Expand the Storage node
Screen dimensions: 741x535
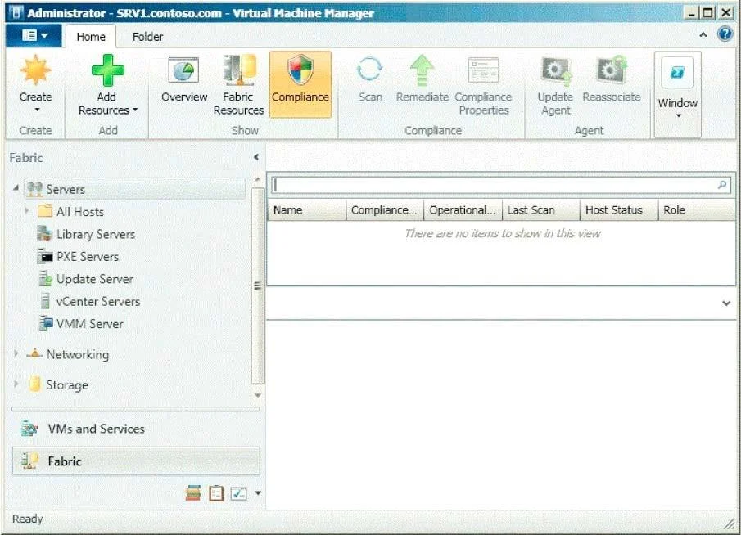[x=16, y=384]
